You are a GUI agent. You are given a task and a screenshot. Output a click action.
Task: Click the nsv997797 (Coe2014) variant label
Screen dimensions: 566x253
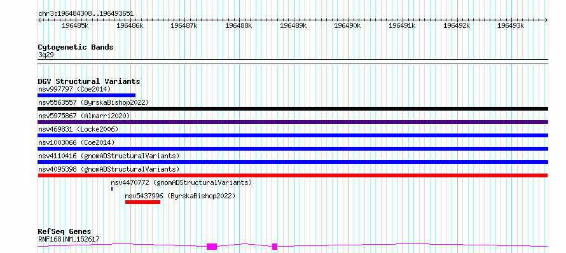tap(74, 89)
